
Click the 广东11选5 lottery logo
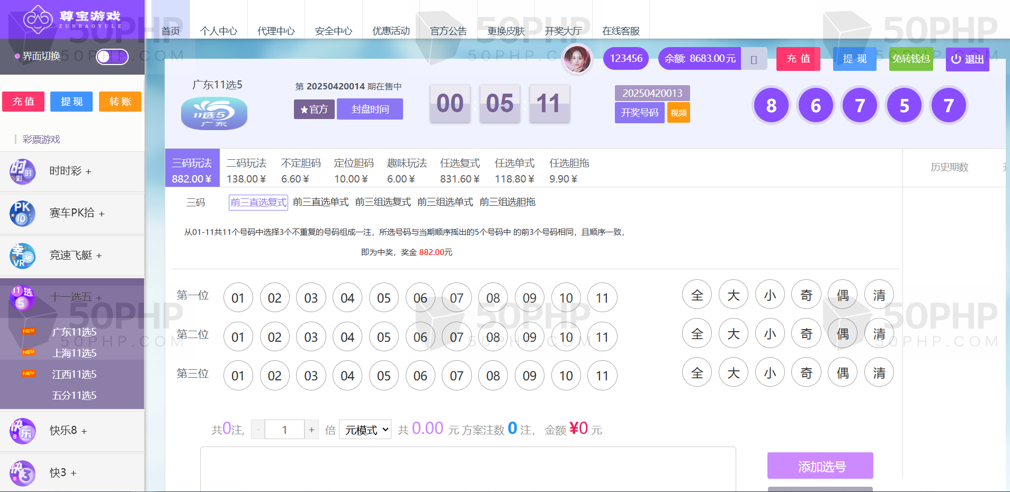[214, 114]
